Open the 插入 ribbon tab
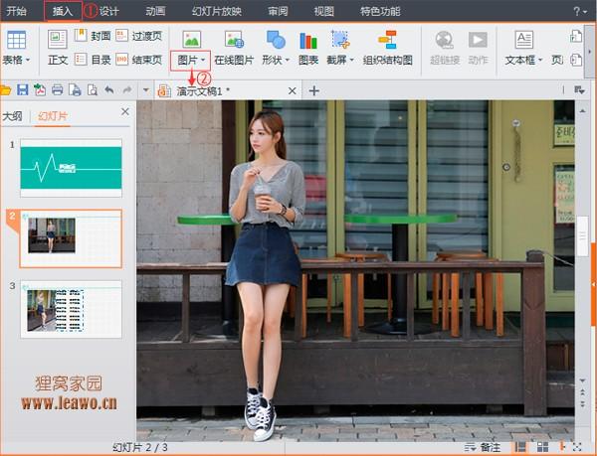597x456 pixels. [x=63, y=11]
